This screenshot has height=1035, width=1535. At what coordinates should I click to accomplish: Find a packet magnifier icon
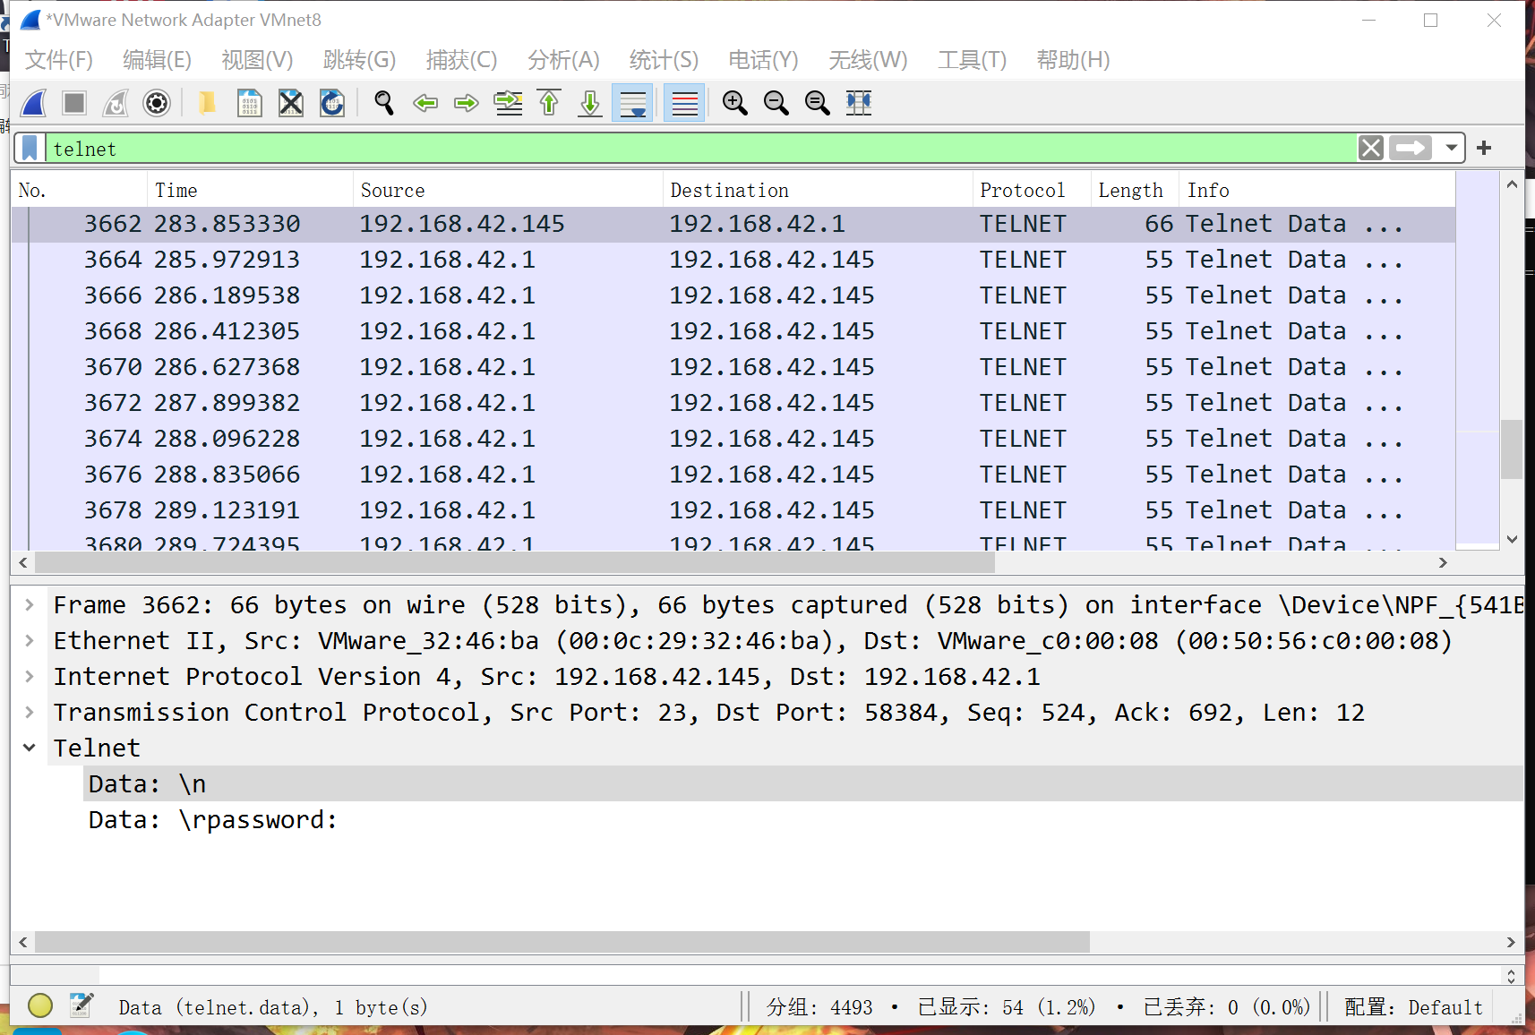coord(384,103)
